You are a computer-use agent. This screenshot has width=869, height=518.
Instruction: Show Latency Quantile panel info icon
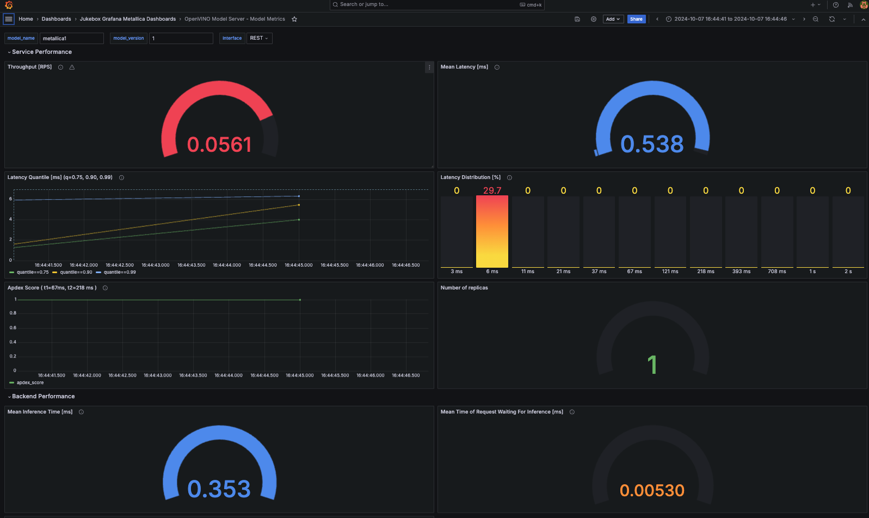121,178
